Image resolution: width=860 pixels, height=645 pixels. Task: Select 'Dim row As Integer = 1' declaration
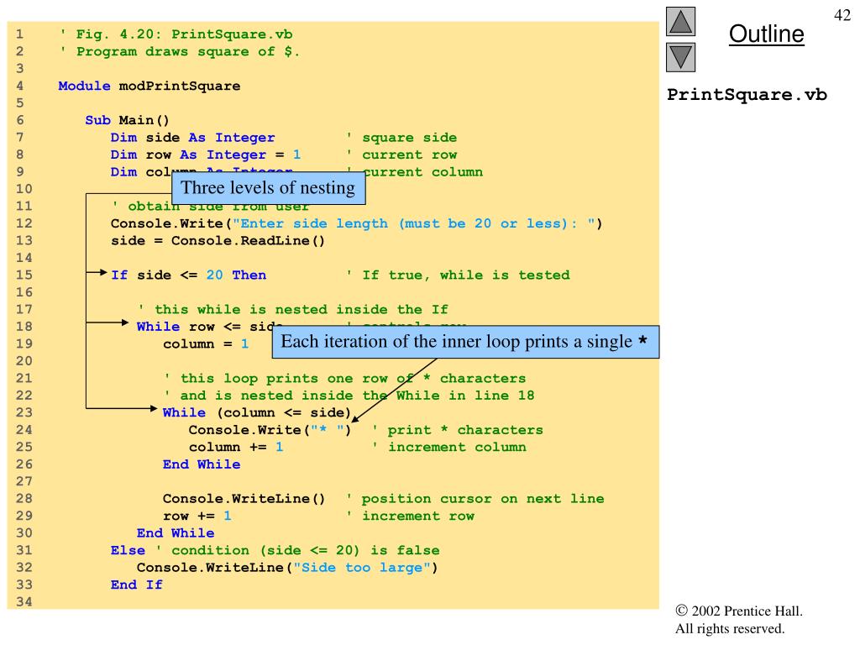tap(206, 155)
